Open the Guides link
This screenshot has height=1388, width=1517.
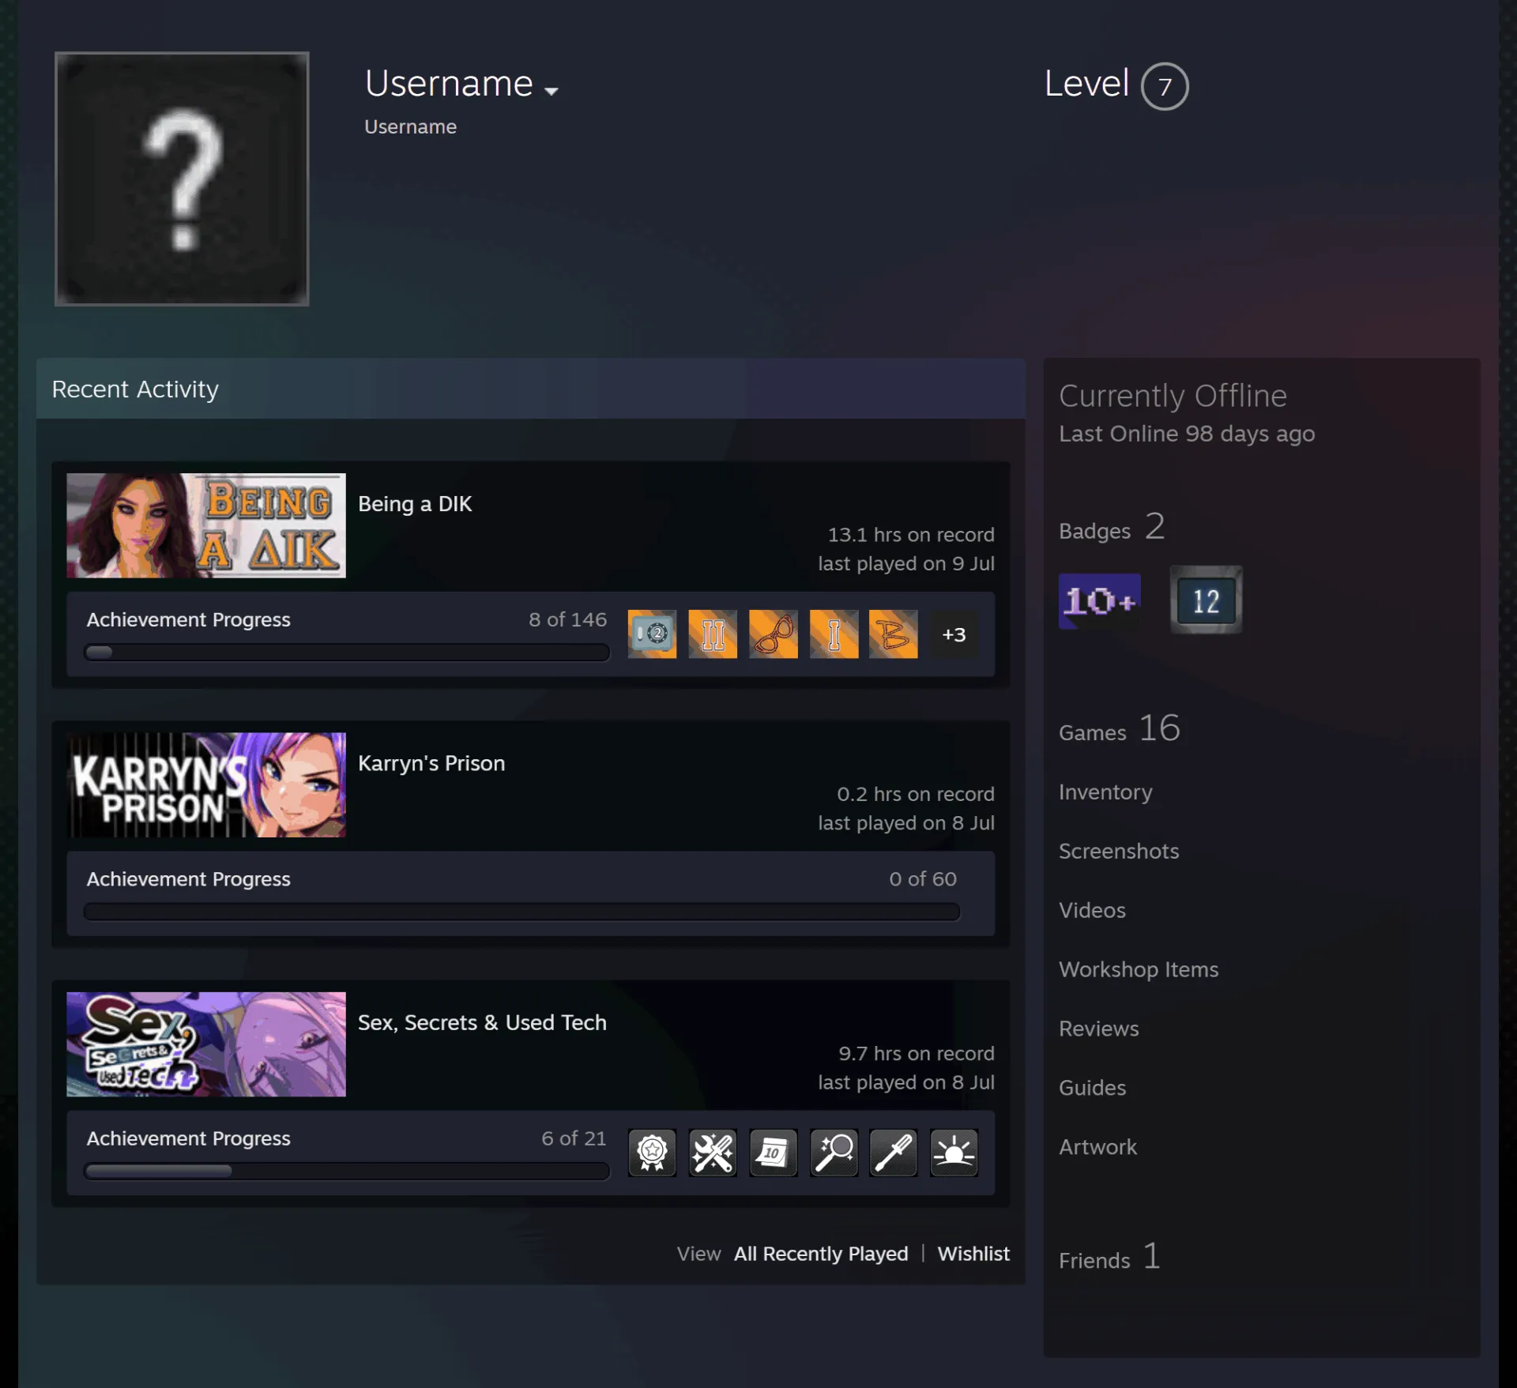point(1092,1088)
